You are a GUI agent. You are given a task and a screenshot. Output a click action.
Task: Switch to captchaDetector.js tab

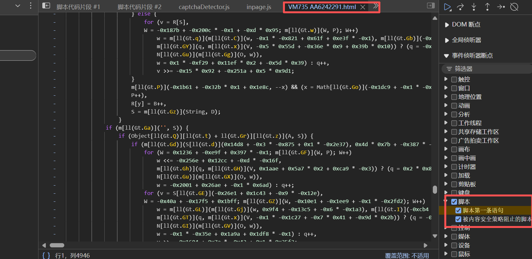pyautogui.click(x=204, y=7)
